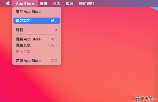The image size is (158, 102).
Task: Click the App Store menu bar item
Action: [x=25, y=3]
